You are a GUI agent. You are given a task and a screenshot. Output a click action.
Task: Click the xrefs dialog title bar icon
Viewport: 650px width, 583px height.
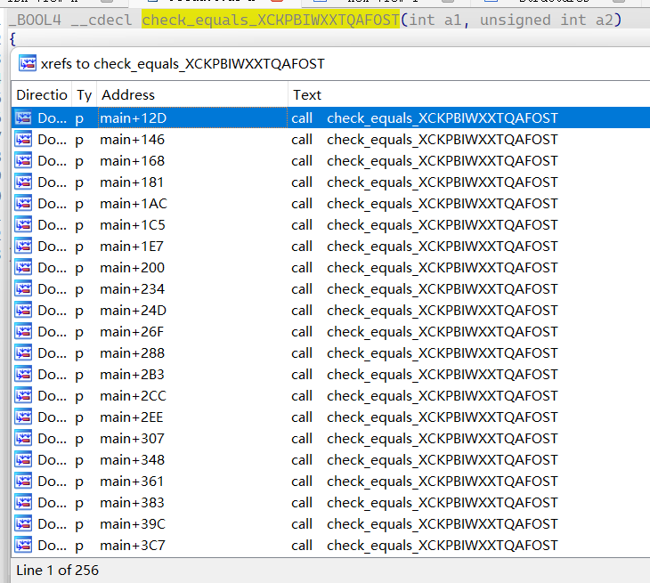(28, 63)
